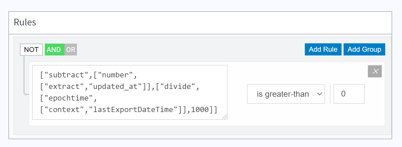402x147 pixels.
Task: Click inside the subtract expression text area
Action: pyautogui.click(x=130, y=92)
